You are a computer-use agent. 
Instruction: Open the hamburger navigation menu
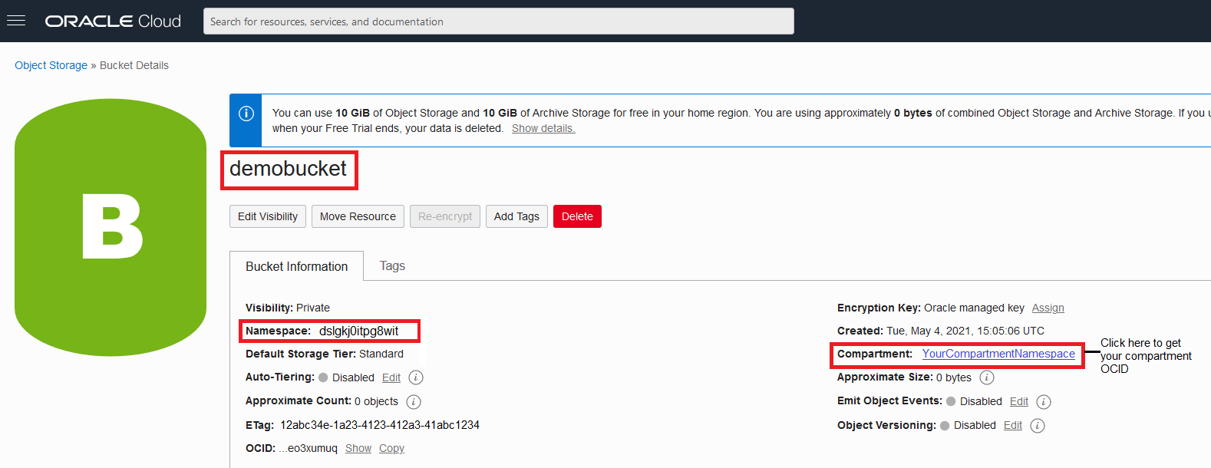[16, 21]
